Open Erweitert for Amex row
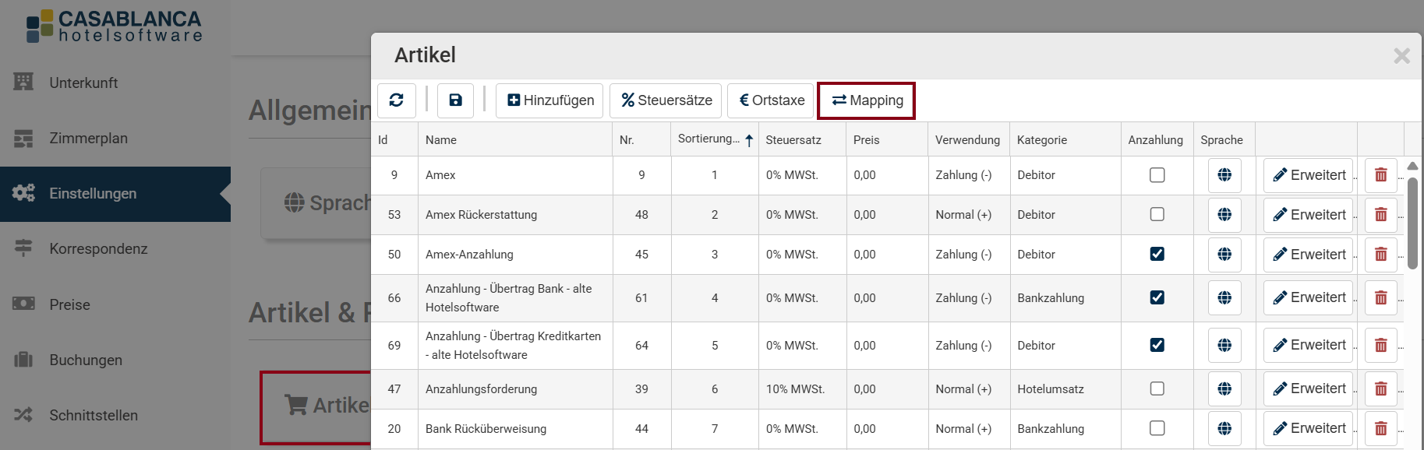Screen dimensions: 1424x450 point(1308,175)
